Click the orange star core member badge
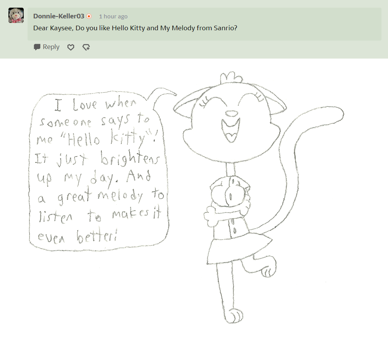The image size is (388, 340). coord(89,16)
